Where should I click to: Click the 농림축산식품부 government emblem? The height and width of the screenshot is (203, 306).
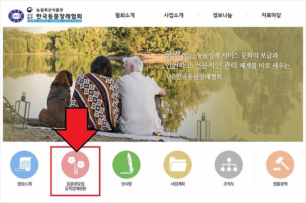tap(30, 10)
